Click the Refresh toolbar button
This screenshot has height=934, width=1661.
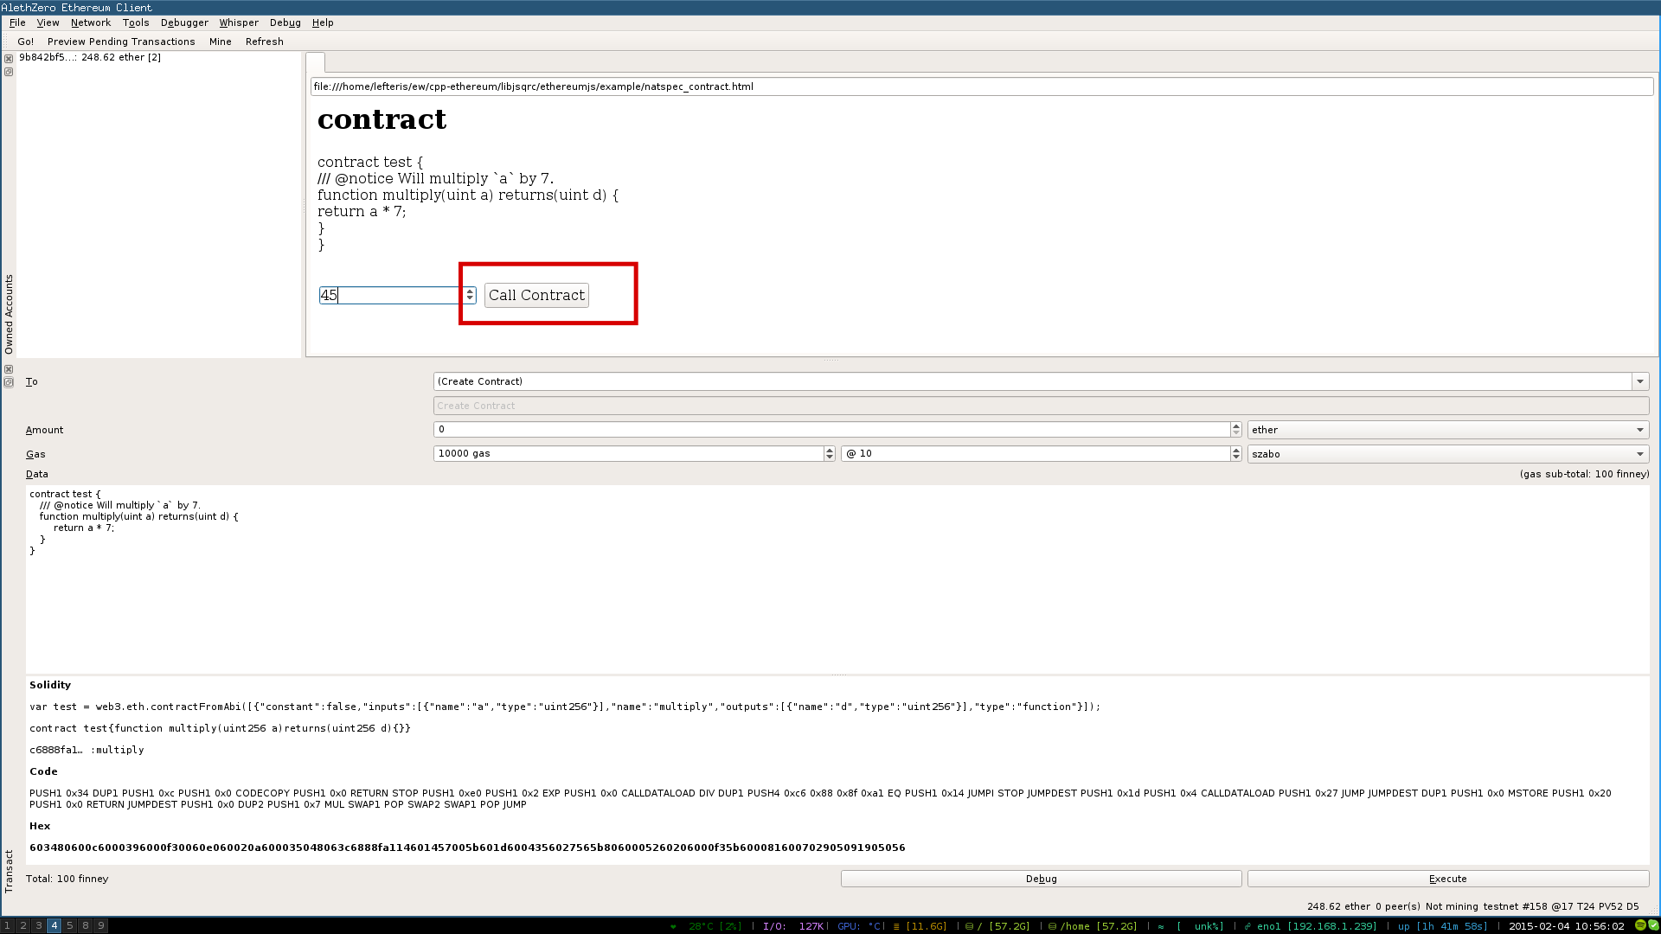pos(264,41)
